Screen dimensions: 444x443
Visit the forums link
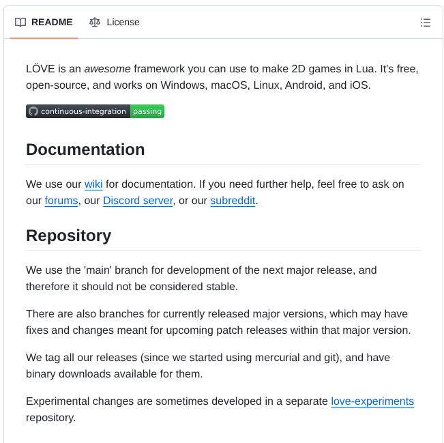61,201
